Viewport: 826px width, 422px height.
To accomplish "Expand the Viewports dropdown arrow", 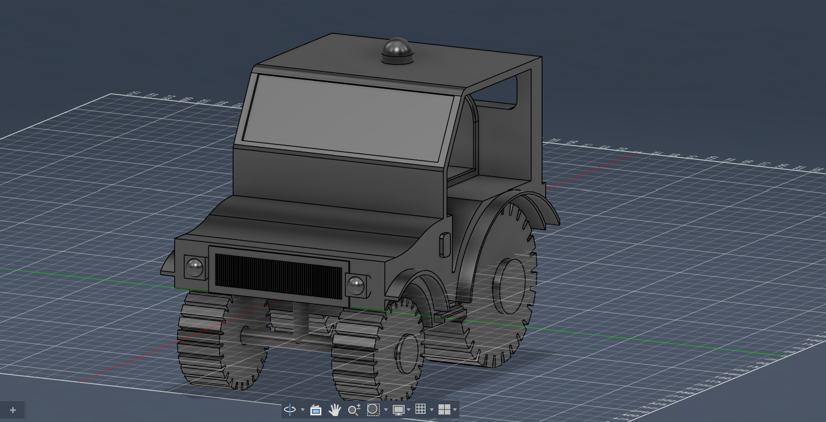I will coord(455,410).
